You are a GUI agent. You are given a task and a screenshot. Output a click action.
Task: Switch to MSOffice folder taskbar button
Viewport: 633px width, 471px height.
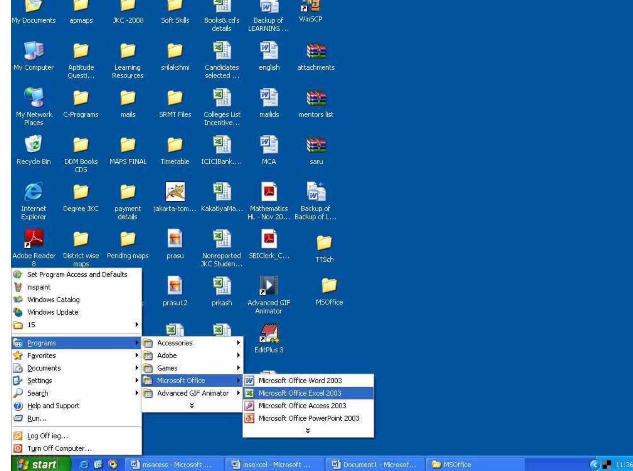(476, 465)
